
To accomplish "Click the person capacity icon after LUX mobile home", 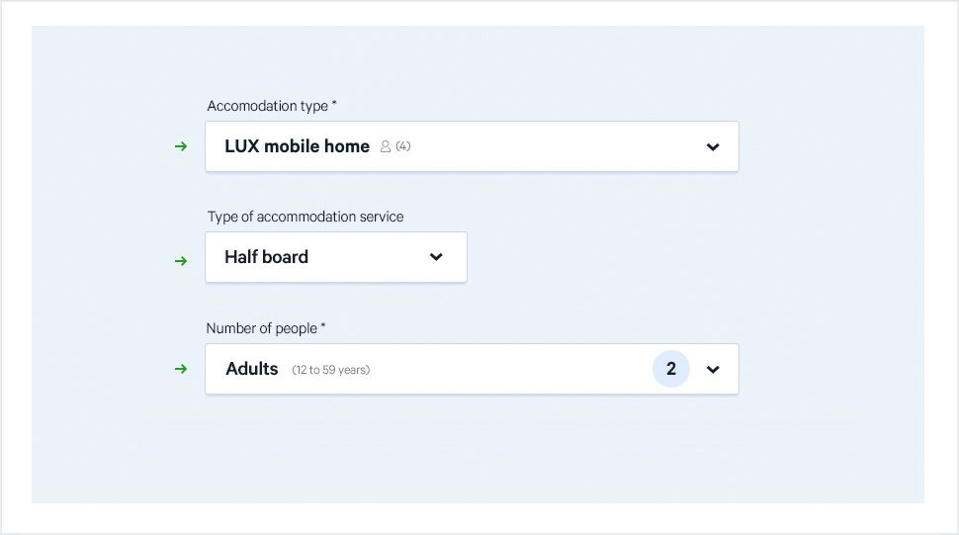I will pos(386,146).
